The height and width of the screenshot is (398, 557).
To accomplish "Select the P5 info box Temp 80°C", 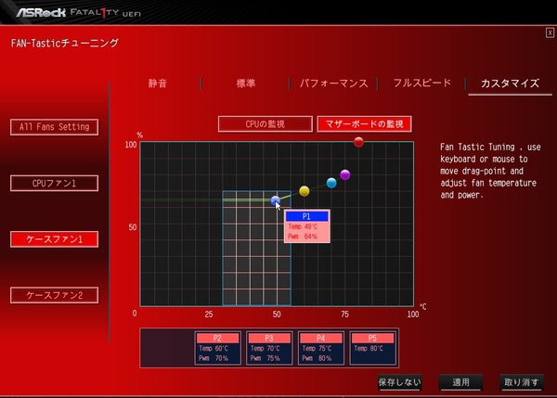I will pyautogui.click(x=372, y=348).
